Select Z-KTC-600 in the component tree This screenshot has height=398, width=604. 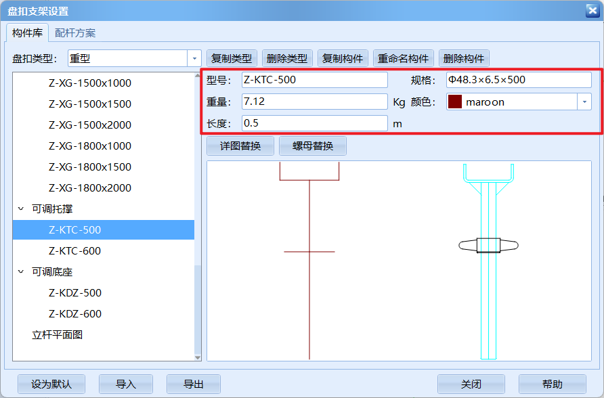click(x=74, y=251)
